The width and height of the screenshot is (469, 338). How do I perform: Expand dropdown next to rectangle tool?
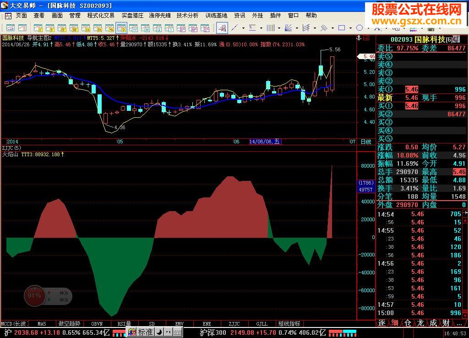point(350,28)
